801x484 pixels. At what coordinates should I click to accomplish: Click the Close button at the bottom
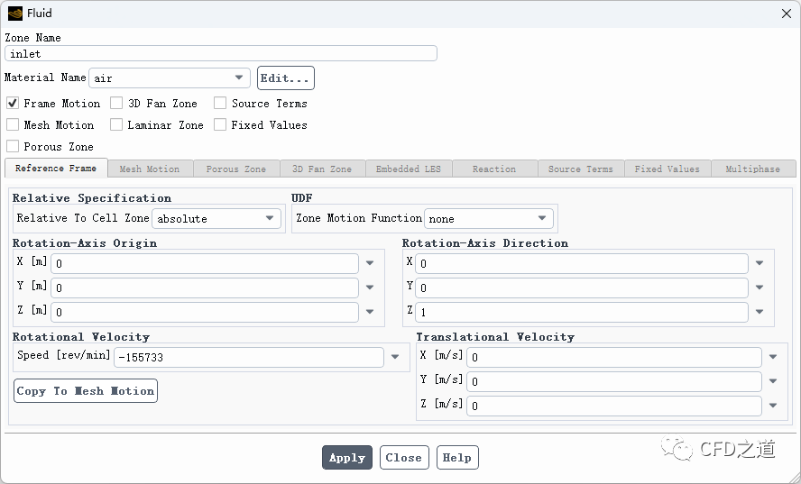tap(404, 458)
